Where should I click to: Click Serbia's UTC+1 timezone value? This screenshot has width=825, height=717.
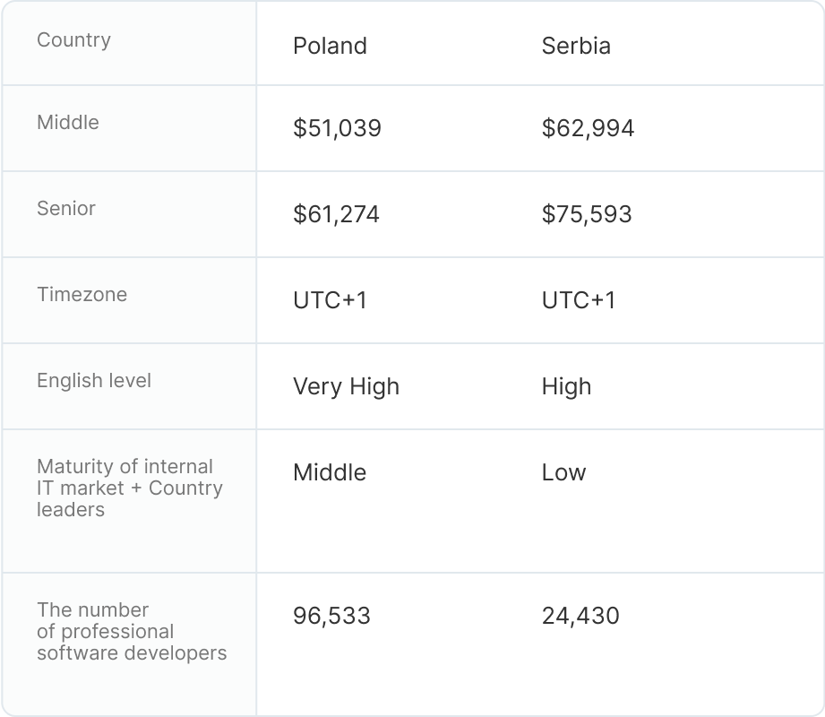pos(579,300)
